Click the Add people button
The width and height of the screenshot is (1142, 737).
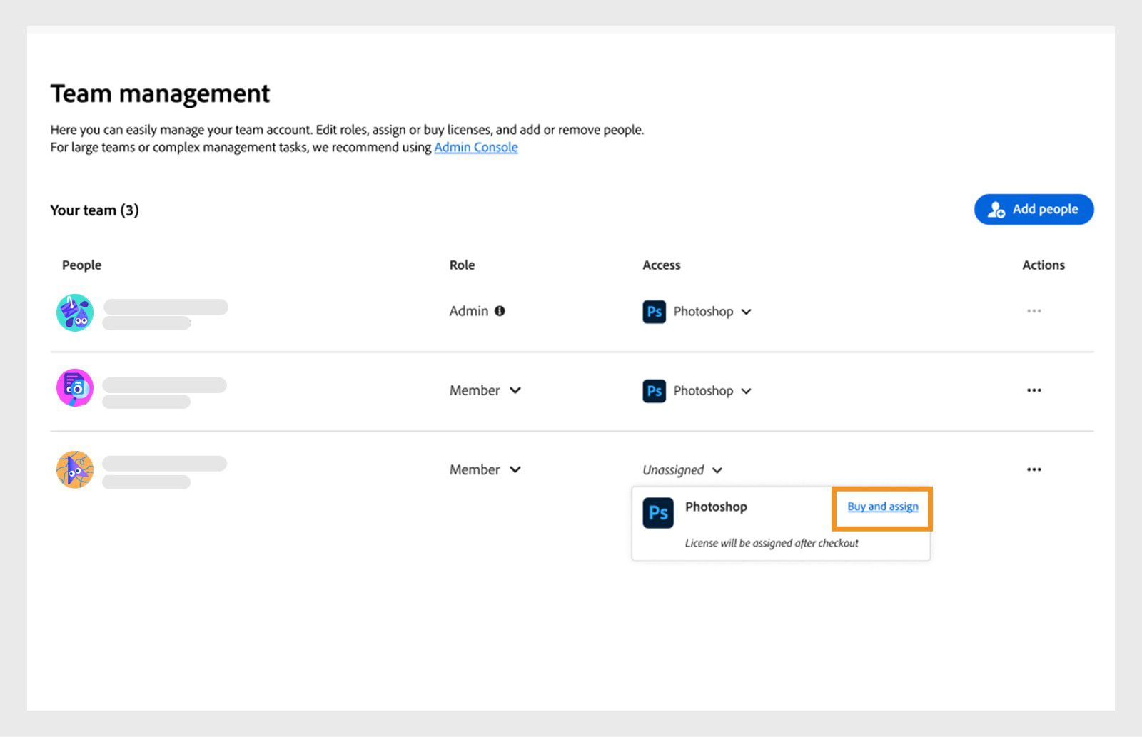tap(1033, 210)
